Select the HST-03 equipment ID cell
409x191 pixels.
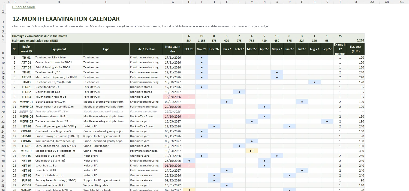pyautogui.click(x=26, y=161)
